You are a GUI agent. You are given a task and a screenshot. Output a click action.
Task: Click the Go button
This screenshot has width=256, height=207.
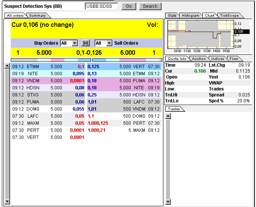[x=129, y=6]
